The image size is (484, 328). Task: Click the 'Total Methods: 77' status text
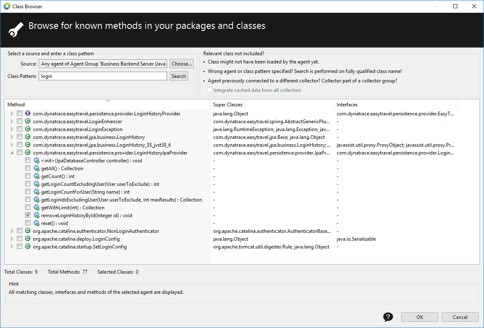pyautogui.click(x=67, y=272)
